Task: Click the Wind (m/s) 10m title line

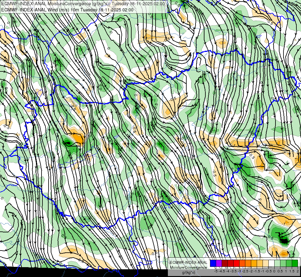Action: coord(67,10)
